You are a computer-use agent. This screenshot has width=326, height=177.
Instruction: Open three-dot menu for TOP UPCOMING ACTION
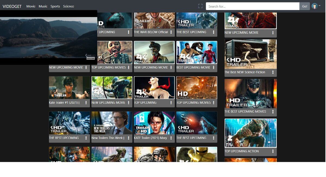[x=273, y=151]
